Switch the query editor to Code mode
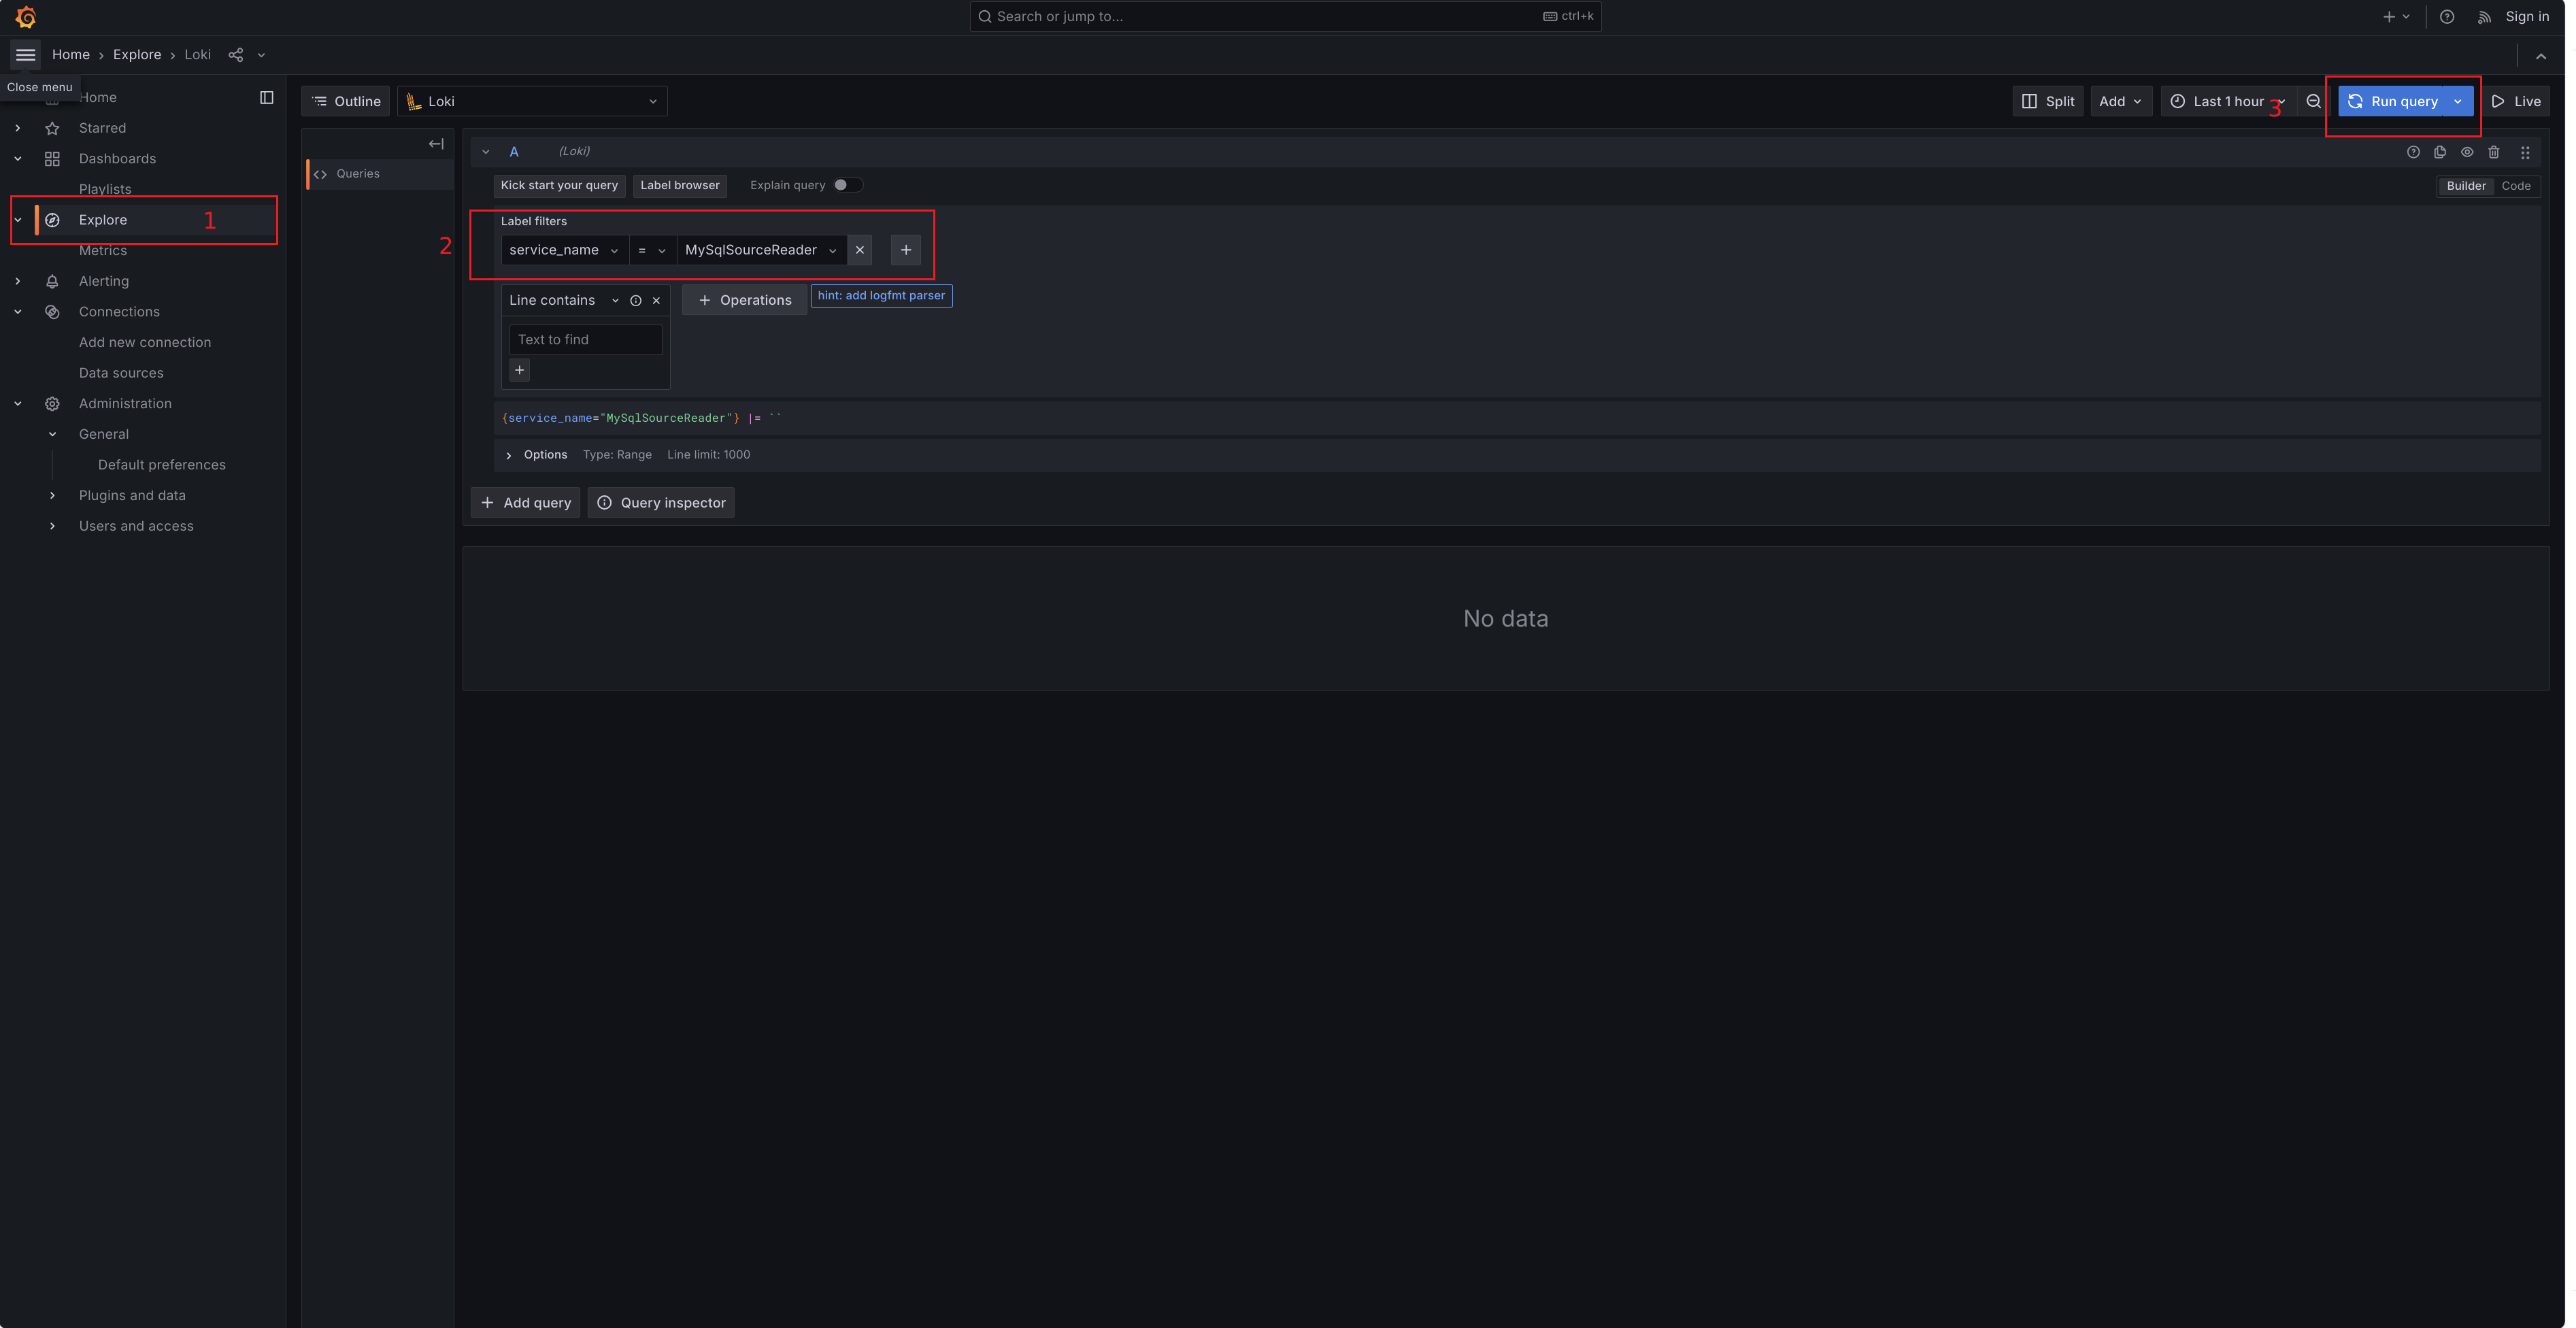 2515,186
